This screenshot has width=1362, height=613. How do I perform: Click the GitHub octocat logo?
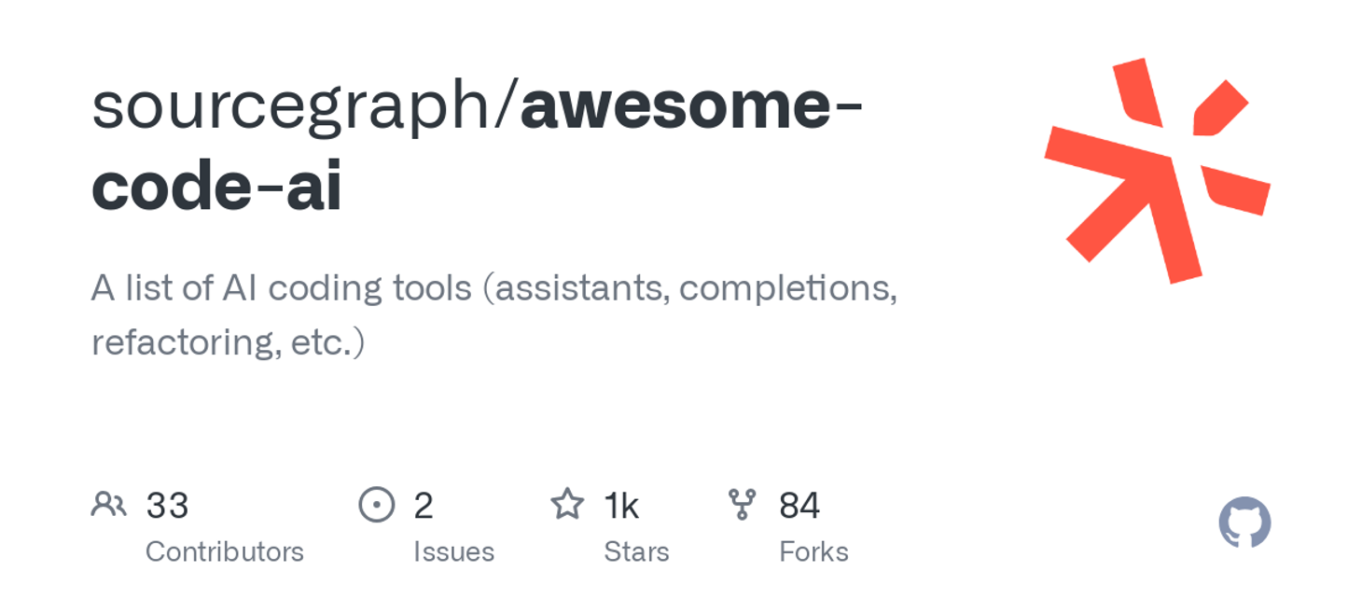[x=1244, y=522]
